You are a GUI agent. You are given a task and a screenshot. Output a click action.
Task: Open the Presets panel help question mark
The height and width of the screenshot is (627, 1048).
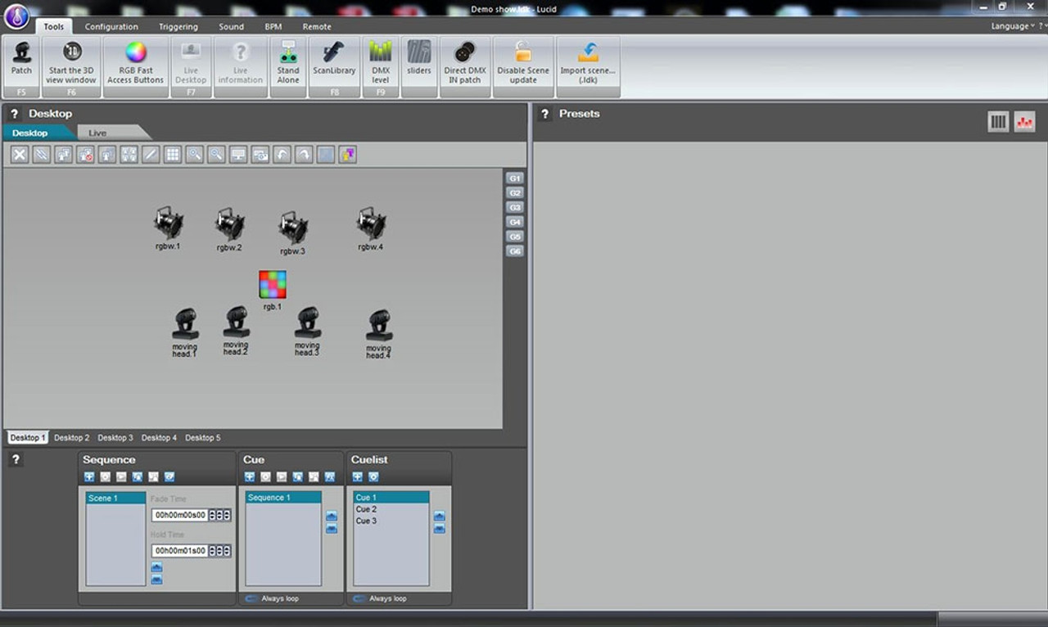[x=545, y=114]
